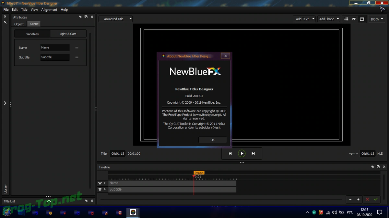Image resolution: width=389 pixels, height=218 pixels.
Task: Zoom in the timeline with plus
Action: point(358,200)
